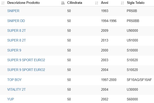The image size is (154, 103).
Task: Select the row with frame code SF10AG/SF10AF
Action: (x=77, y=80)
